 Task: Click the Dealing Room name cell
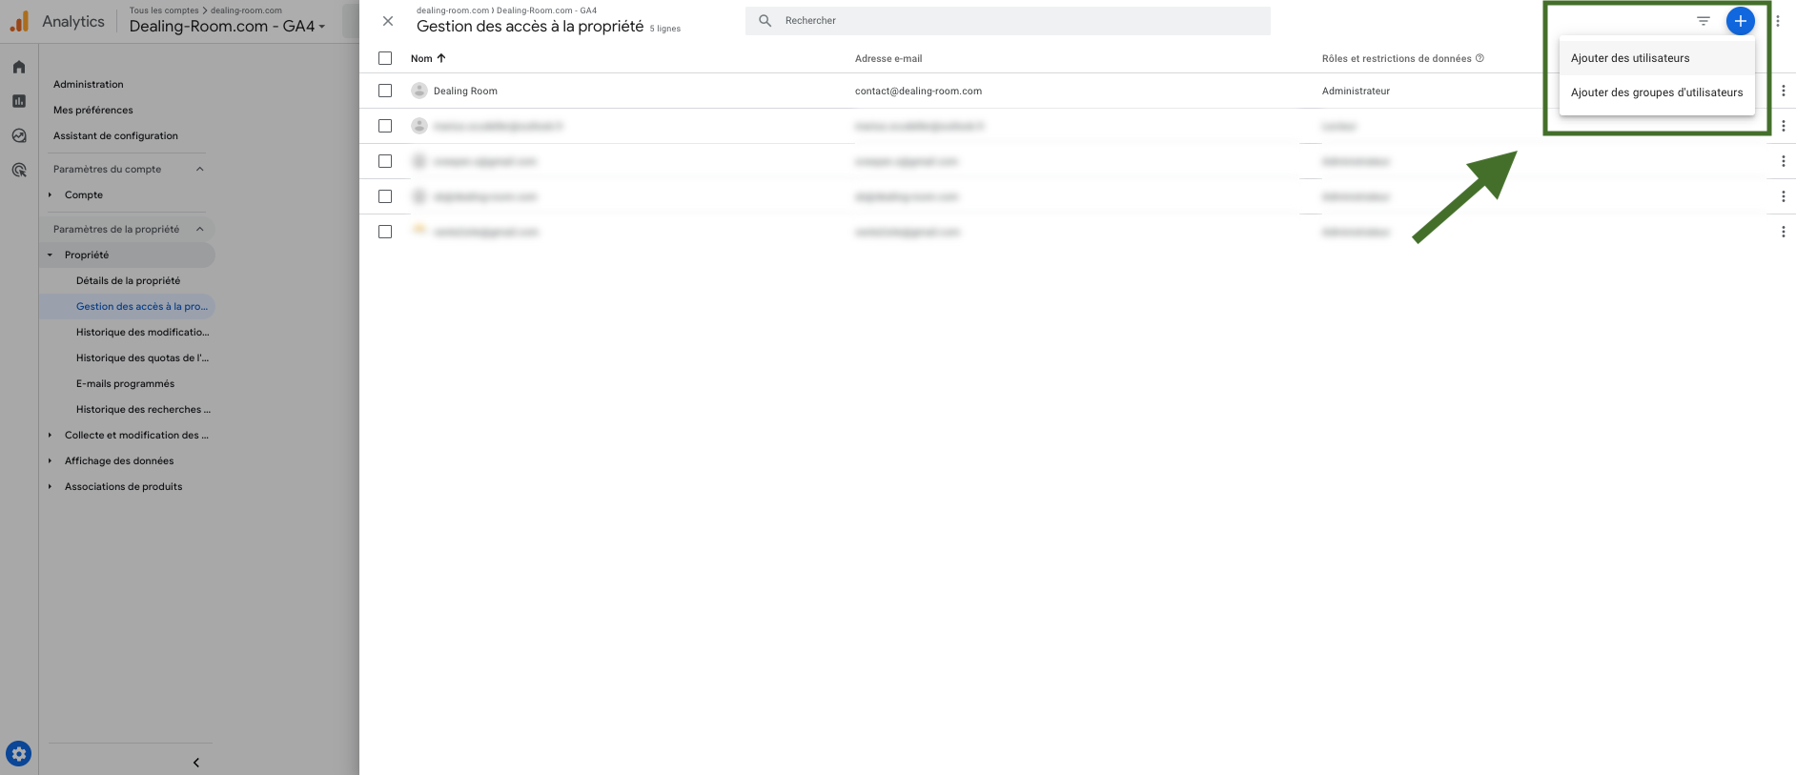tap(465, 91)
